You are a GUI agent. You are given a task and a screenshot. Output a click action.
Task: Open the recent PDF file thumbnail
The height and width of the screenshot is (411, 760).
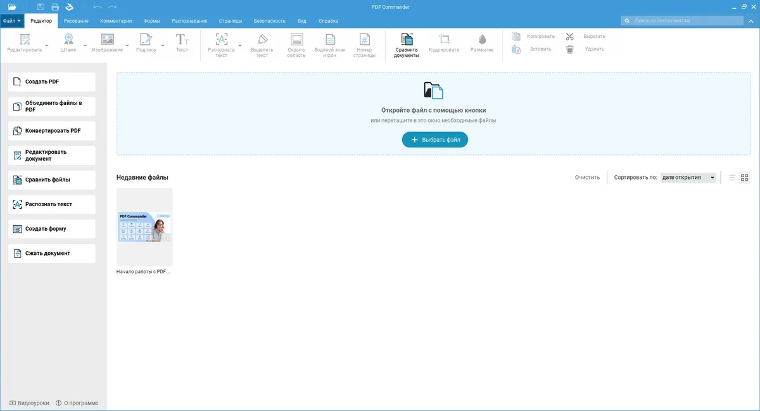click(x=144, y=226)
